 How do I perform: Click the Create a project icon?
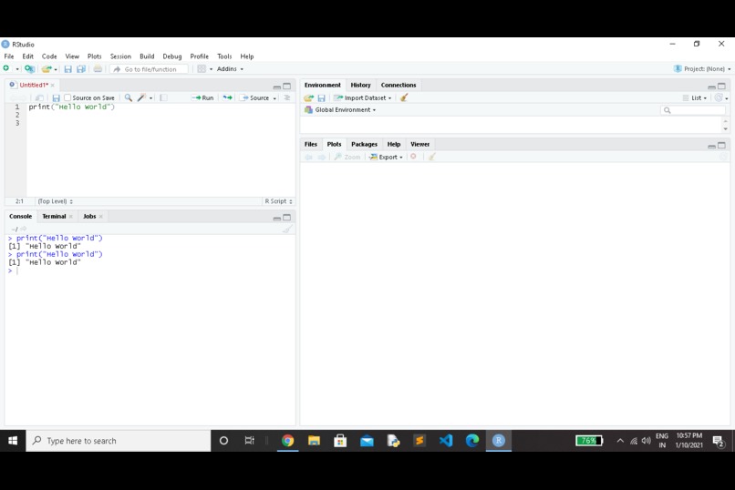point(29,69)
